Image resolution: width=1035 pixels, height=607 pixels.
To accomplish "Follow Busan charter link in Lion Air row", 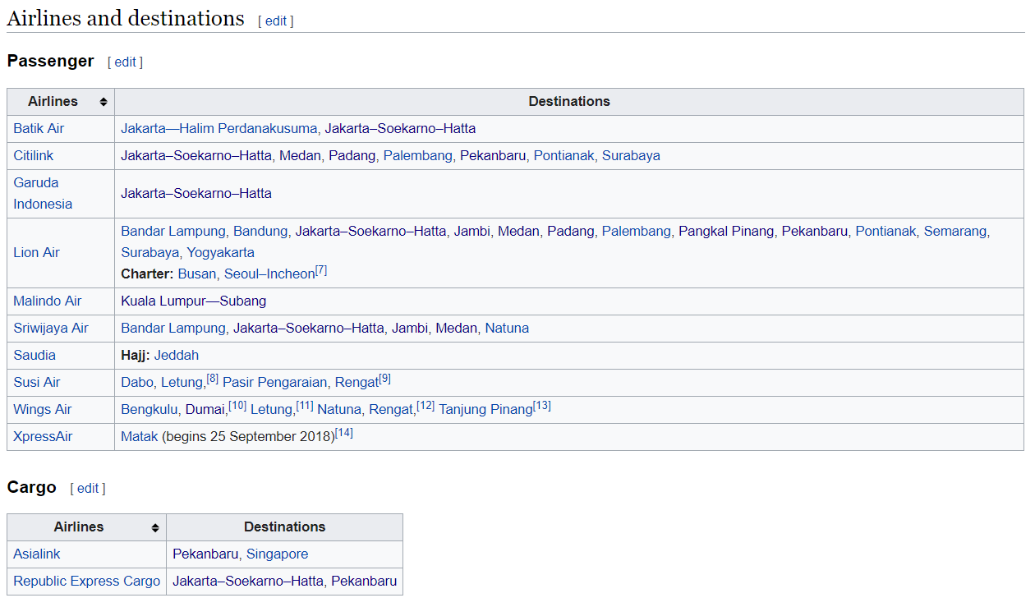I will [x=197, y=274].
